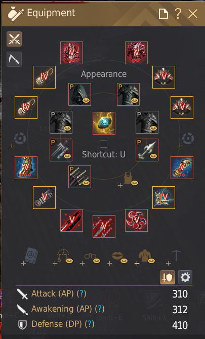
Task: Click the document icon in the title bar
Action: (x=163, y=14)
